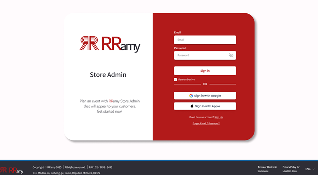The image size is (318, 175).
Task: Click into the Email input field
Action: pyautogui.click(x=205, y=40)
